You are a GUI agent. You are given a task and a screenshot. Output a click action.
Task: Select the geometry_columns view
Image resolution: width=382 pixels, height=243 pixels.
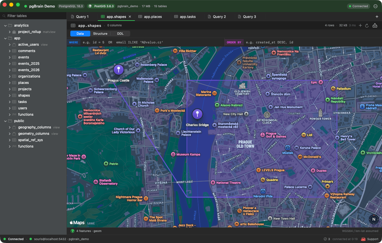pyautogui.click(x=34, y=134)
